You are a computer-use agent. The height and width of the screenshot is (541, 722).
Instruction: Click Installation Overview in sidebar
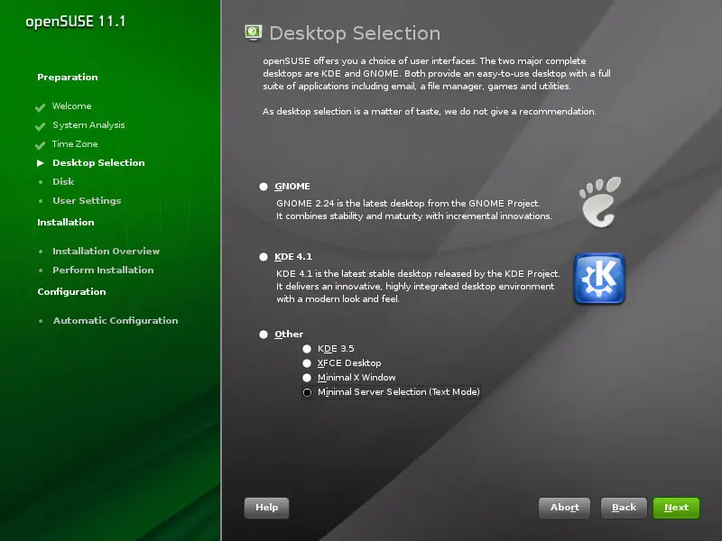pos(106,252)
